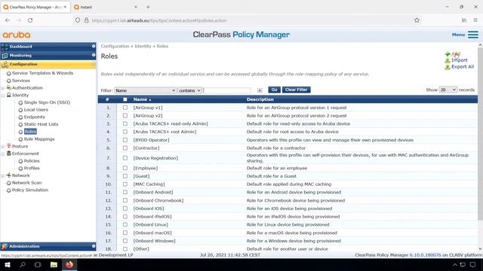Open Windows taskbar search
The image size is (483, 271).
(x=23, y=264)
